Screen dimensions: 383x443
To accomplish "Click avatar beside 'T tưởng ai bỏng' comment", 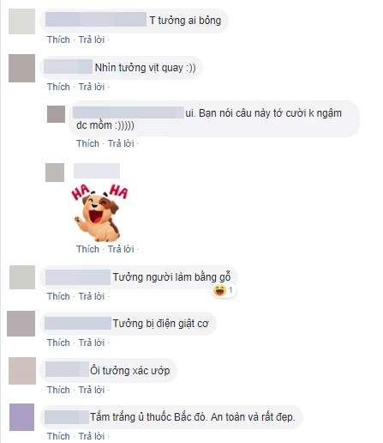I will tap(21, 21).
